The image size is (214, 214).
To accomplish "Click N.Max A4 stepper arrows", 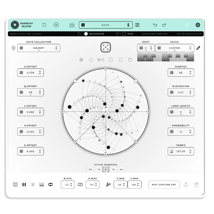I will pyautogui.click(x=96, y=185).
